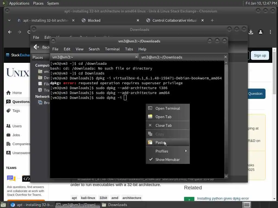
Task: Expand the Chromium tab search dropdown
Action: tap(9, 20)
